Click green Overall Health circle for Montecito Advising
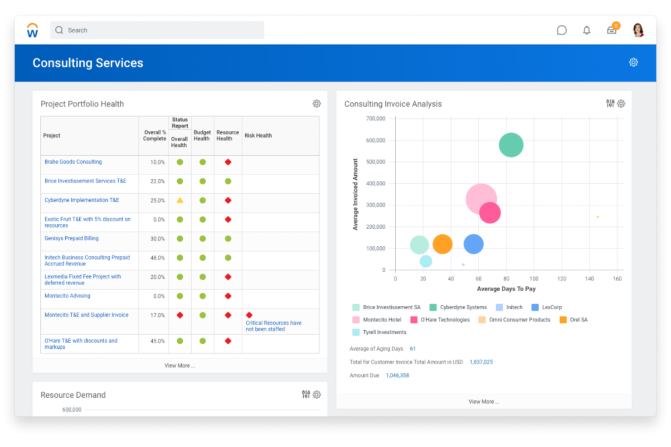 [180, 296]
